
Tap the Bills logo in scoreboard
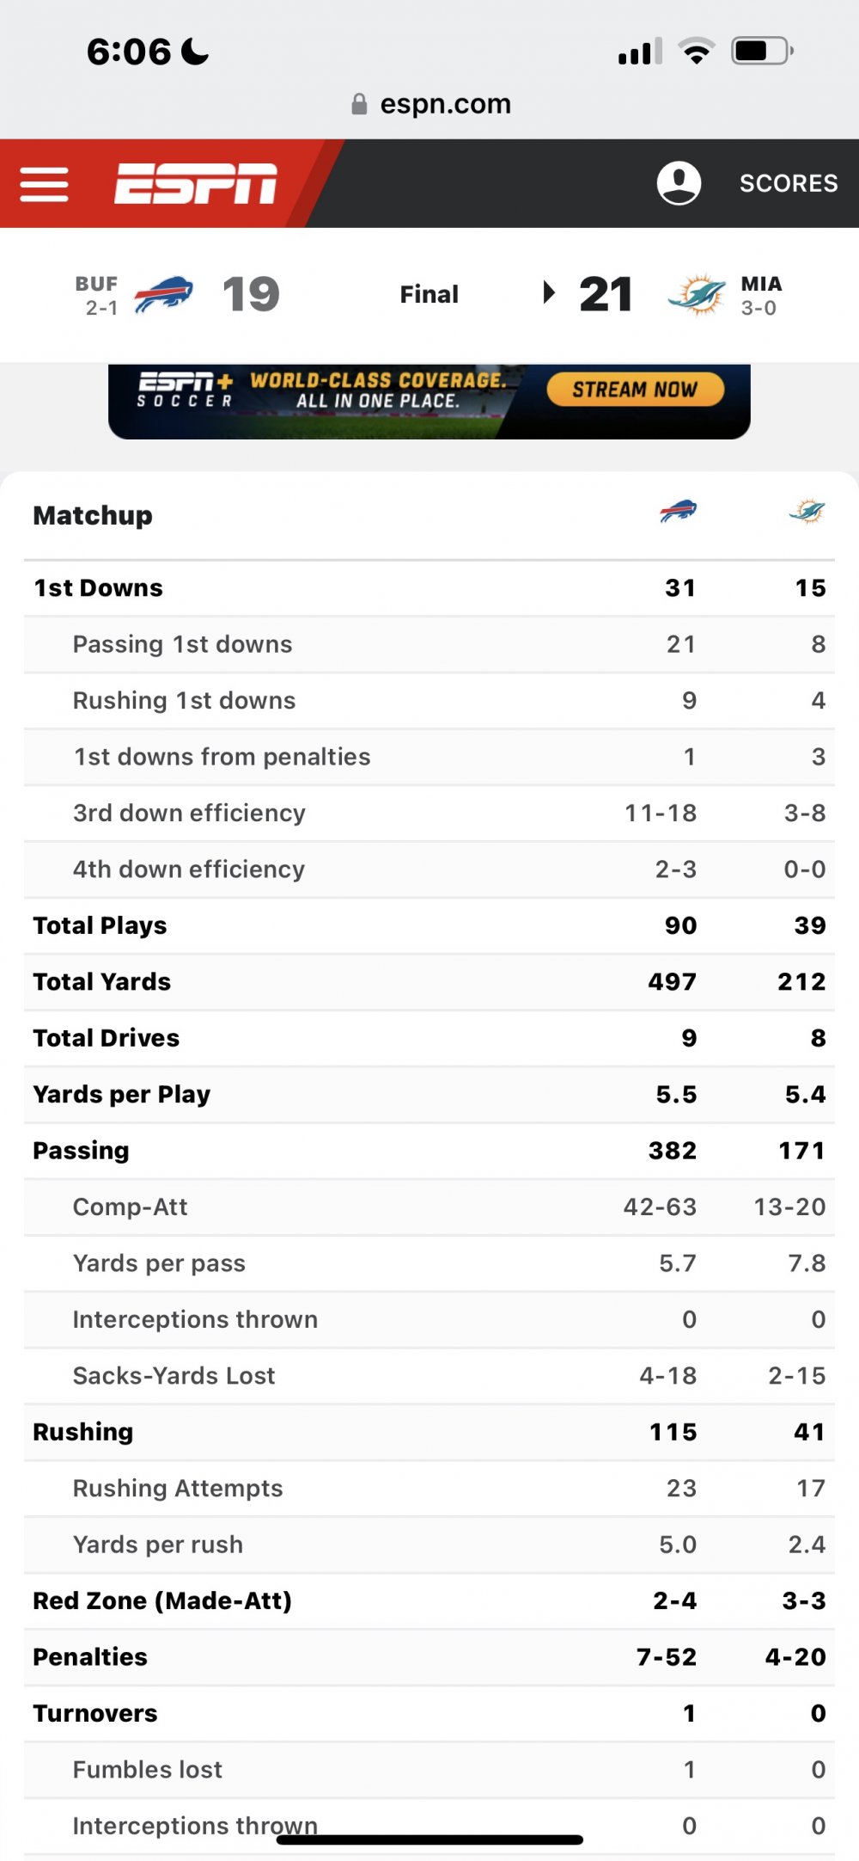pos(163,295)
